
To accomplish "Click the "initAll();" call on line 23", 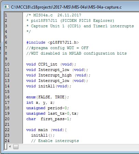I will pos(43,135).
